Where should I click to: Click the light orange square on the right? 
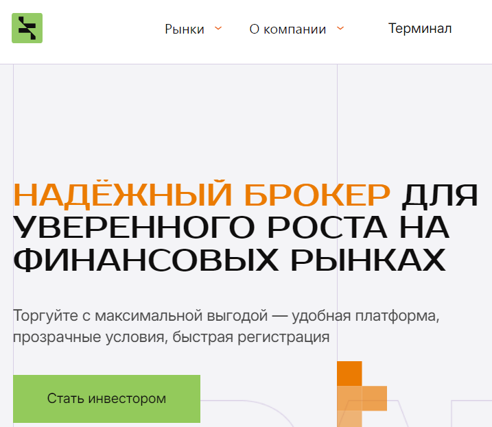(374, 398)
